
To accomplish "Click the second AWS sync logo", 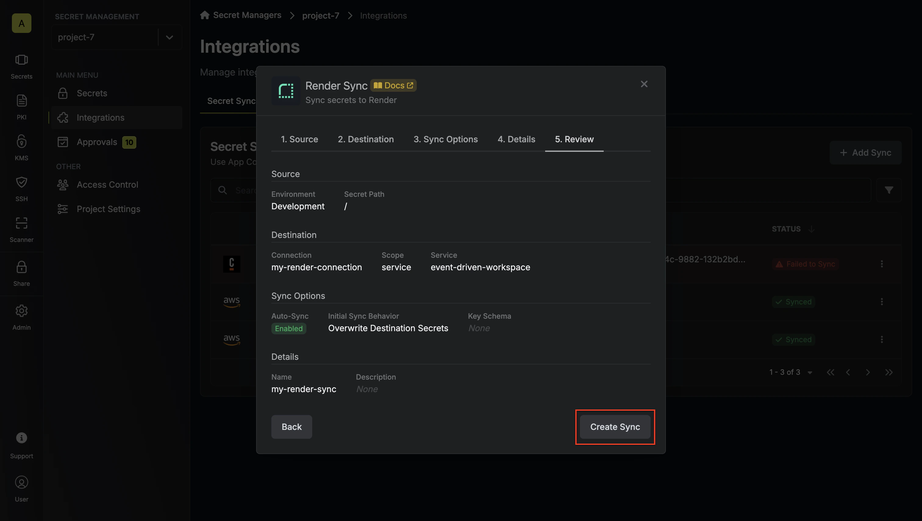I will tap(232, 339).
